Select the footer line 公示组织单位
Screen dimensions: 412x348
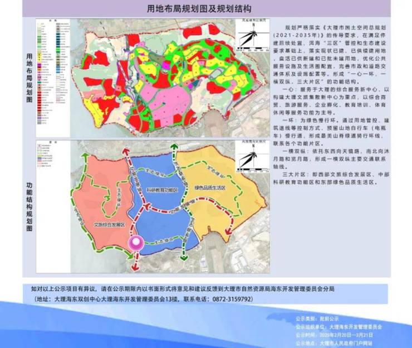339,327
